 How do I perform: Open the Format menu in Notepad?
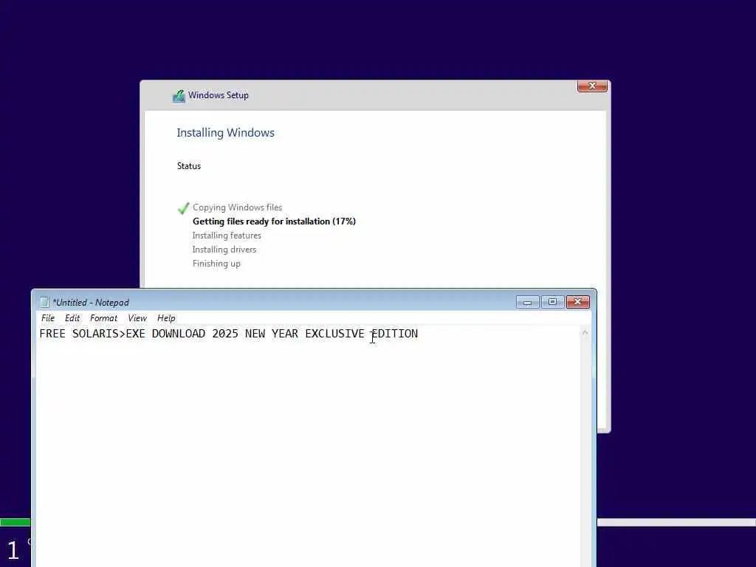tap(103, 318)
